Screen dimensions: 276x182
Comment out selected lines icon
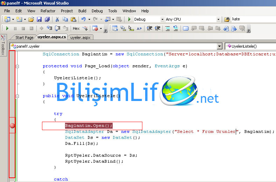point(168,28)
